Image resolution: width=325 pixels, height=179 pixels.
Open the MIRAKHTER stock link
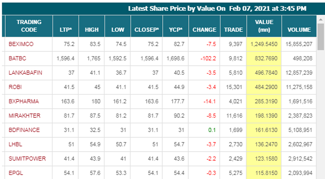pos(24,116)
